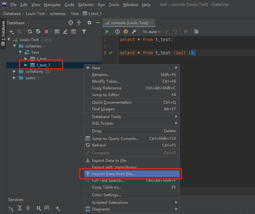Open SQL Scripts submenu
Image resolution: width=255 pixels, height=214 pixels.
tap(132, 123)
